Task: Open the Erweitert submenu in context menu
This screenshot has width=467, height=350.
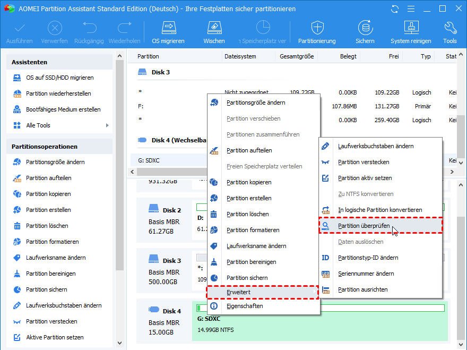Action: click(x=263, y=292)
